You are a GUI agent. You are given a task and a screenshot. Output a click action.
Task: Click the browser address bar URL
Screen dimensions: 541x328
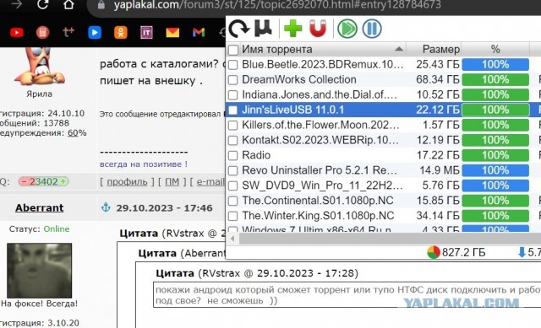277,5
